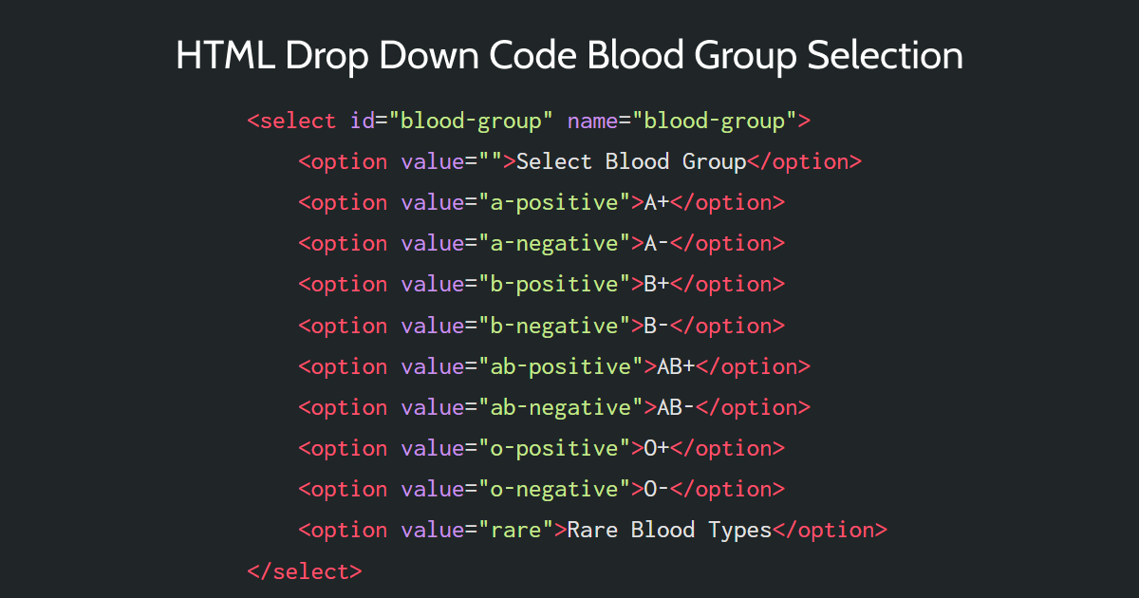
Task: Click the "o-positive" value string
Action: point(554,448)
